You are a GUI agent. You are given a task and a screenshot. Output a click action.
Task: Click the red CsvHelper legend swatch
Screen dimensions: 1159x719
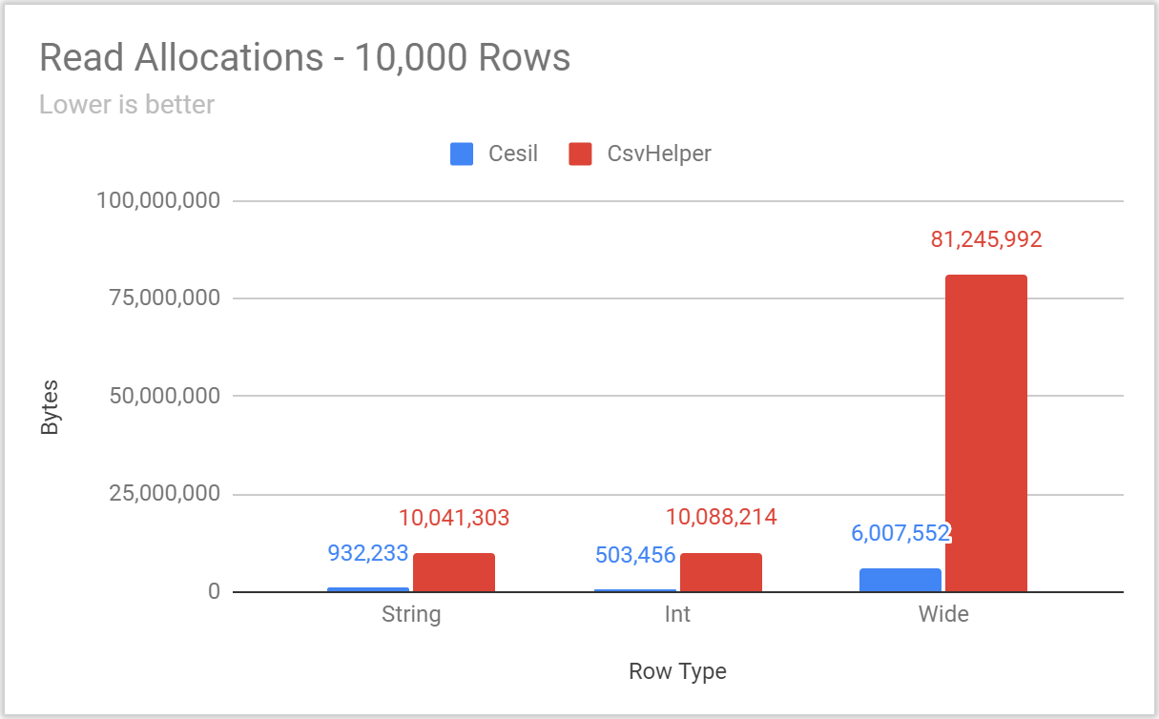[580, 154]
